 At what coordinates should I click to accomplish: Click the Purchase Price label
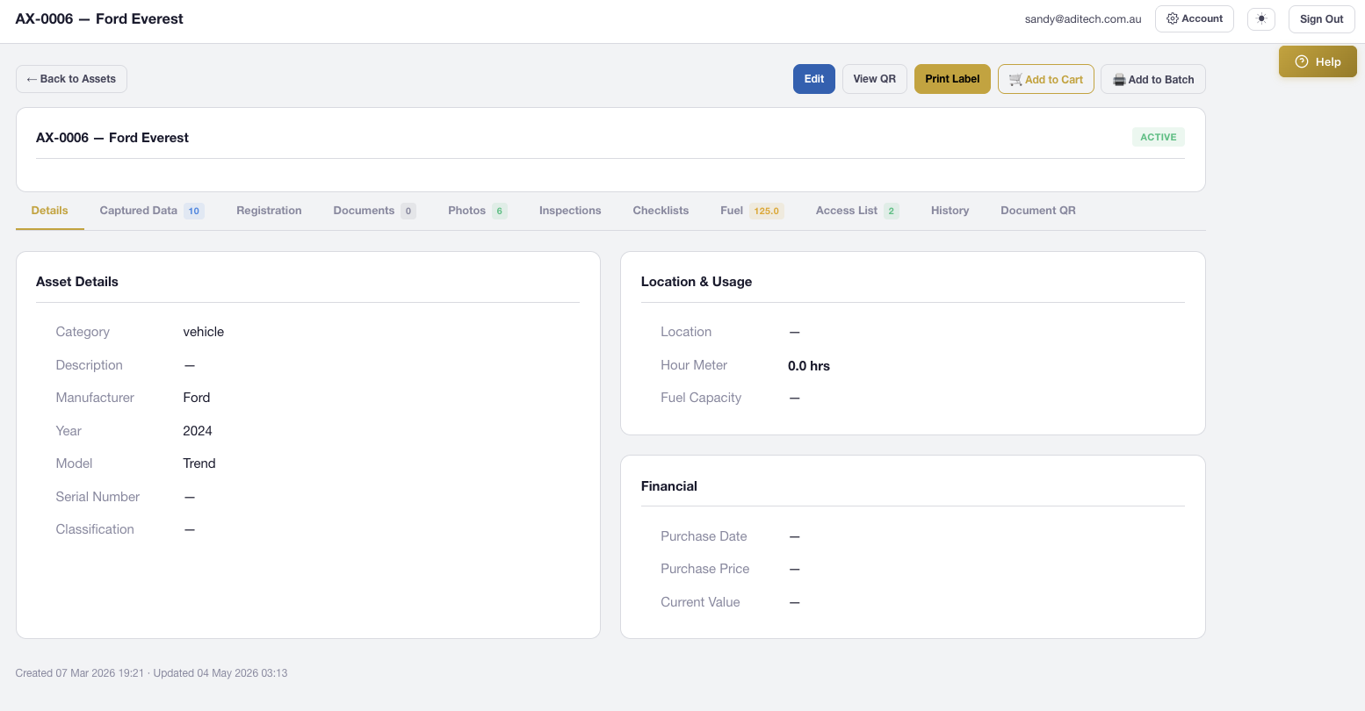[705, 569]
